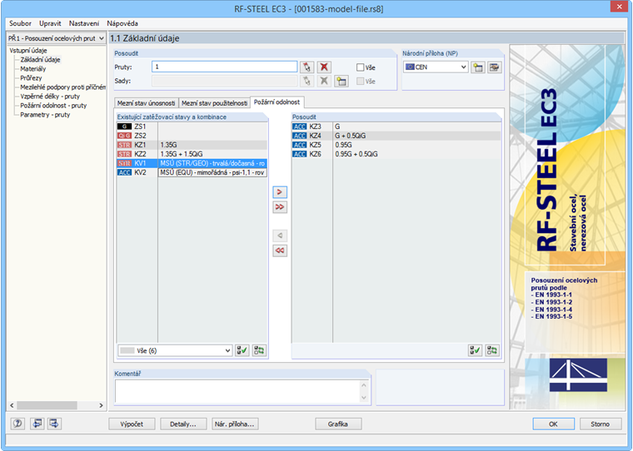Select KZ4 G + 0.5QiG in Posoudit list

pos(396,136)
